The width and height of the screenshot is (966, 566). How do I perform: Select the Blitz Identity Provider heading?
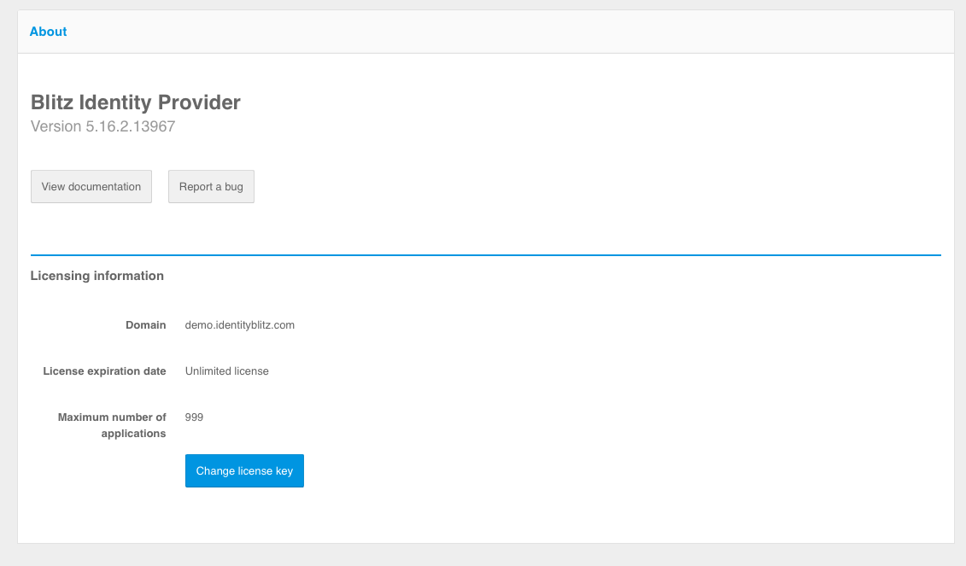136,102
